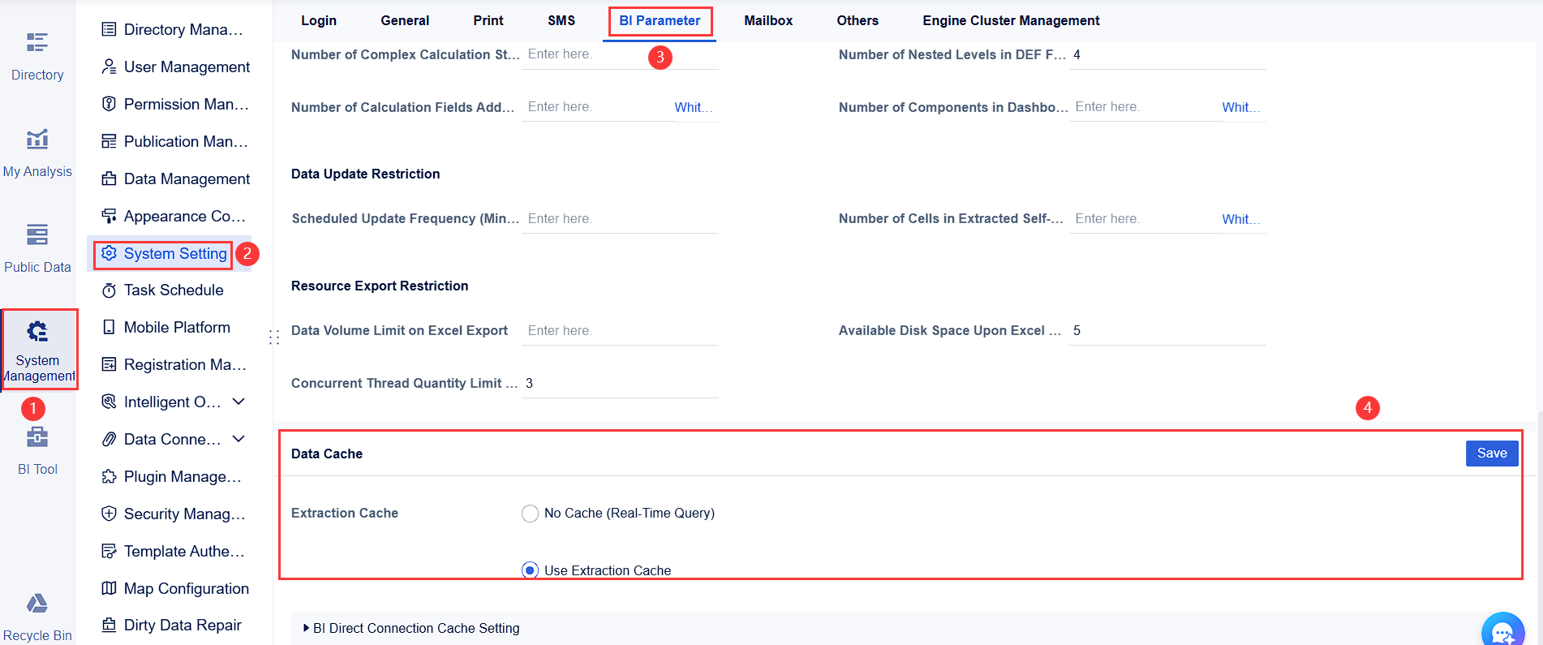Viewport: 1543px width, 645px height.
Task: Expand the Intelligent O… menu chevron
Action: [x=239, y=402]
